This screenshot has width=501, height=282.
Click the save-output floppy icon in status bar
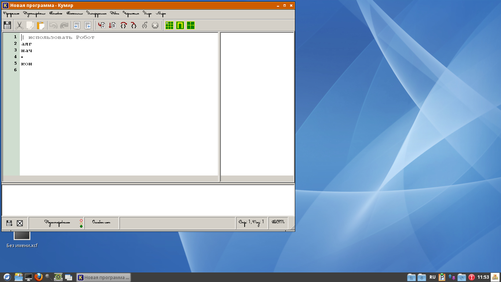9,223
